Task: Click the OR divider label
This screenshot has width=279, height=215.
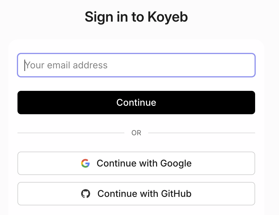Action: 136,133
